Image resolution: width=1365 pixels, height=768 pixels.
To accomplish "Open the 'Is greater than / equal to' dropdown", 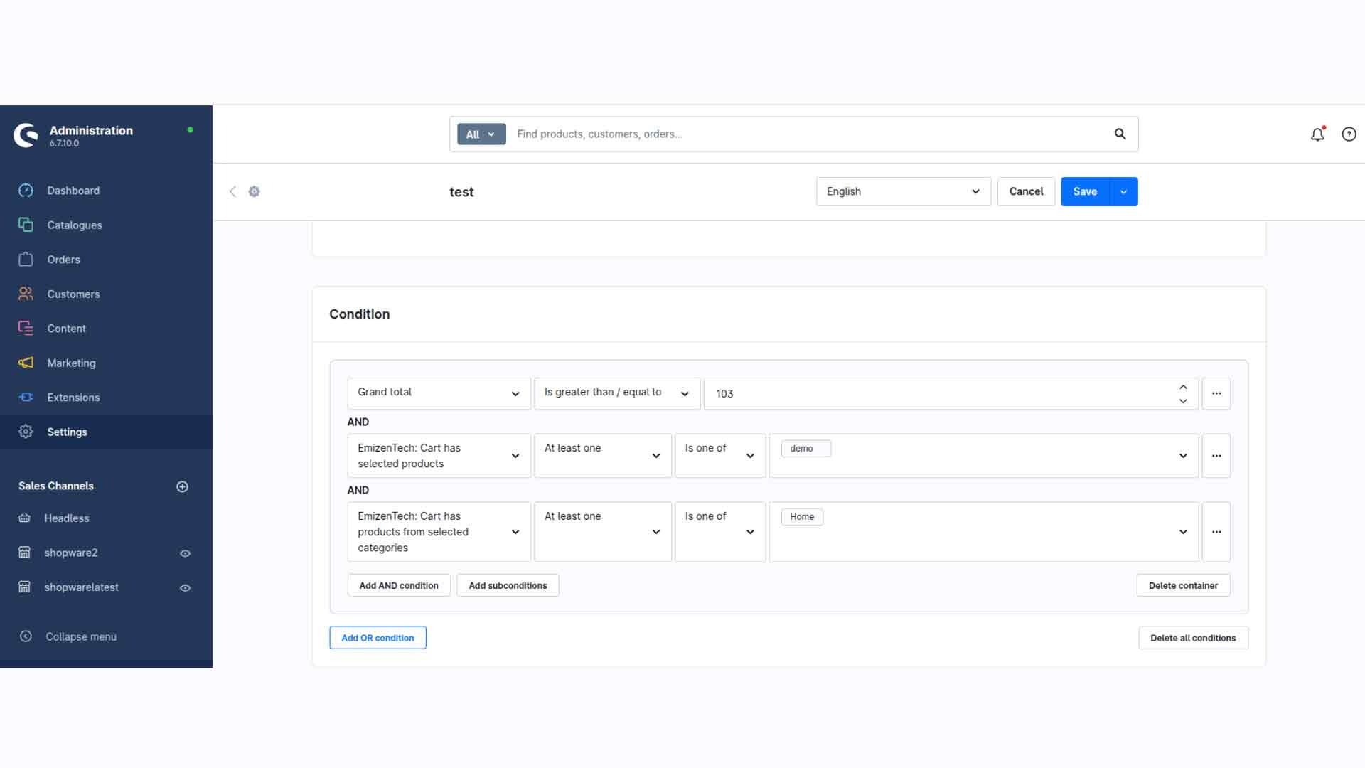I will [617, 393].
